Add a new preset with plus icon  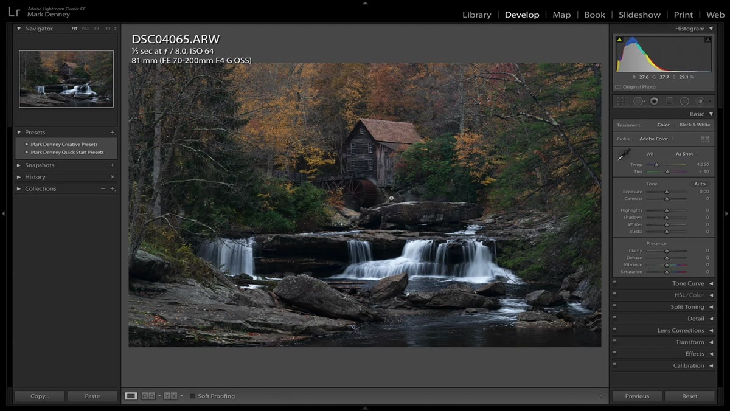click(113, 133)
